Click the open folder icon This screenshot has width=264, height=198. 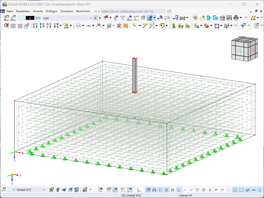(202, 18)
